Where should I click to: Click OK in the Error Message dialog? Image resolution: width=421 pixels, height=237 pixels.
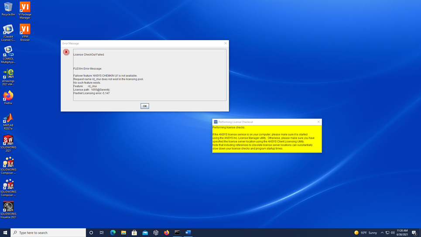(144, 106)
